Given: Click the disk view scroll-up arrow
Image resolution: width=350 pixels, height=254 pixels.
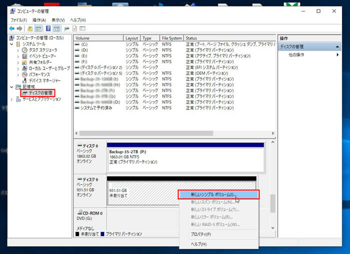Looking at the screenshot, I should point(273,142).
